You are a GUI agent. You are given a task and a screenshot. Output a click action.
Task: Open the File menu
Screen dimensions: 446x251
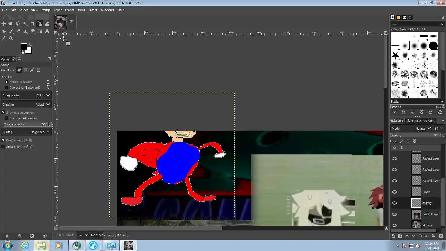coord(4,10)
